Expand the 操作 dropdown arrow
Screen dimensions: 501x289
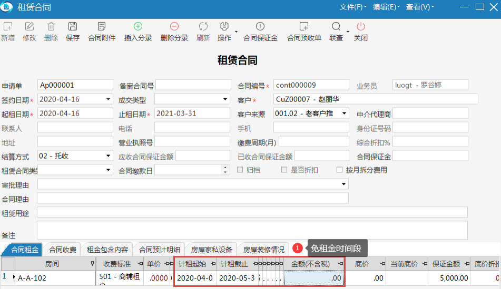point(236,32)
